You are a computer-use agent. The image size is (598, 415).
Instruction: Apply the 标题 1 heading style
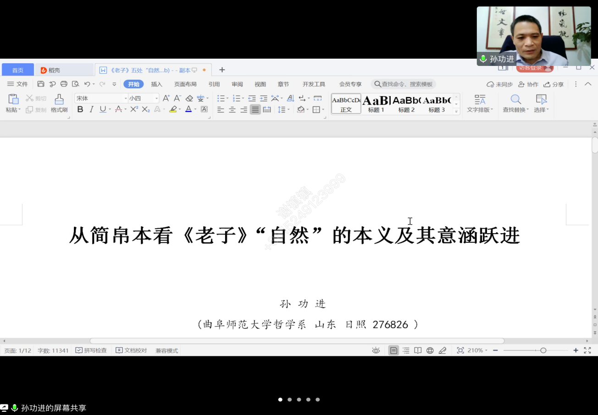(376, 104)
